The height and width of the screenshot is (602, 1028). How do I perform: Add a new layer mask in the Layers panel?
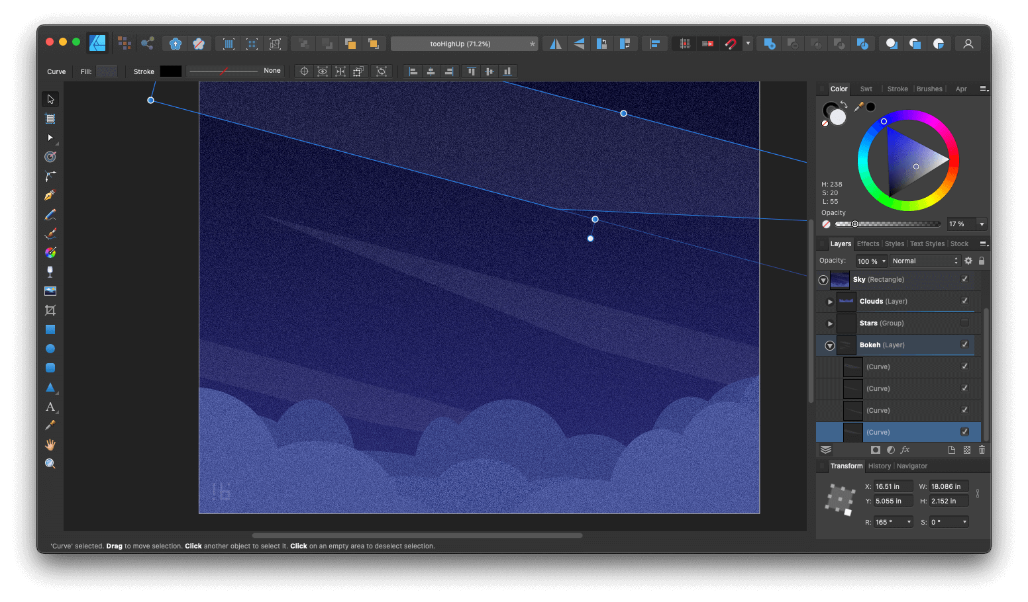tap(876, 450)
